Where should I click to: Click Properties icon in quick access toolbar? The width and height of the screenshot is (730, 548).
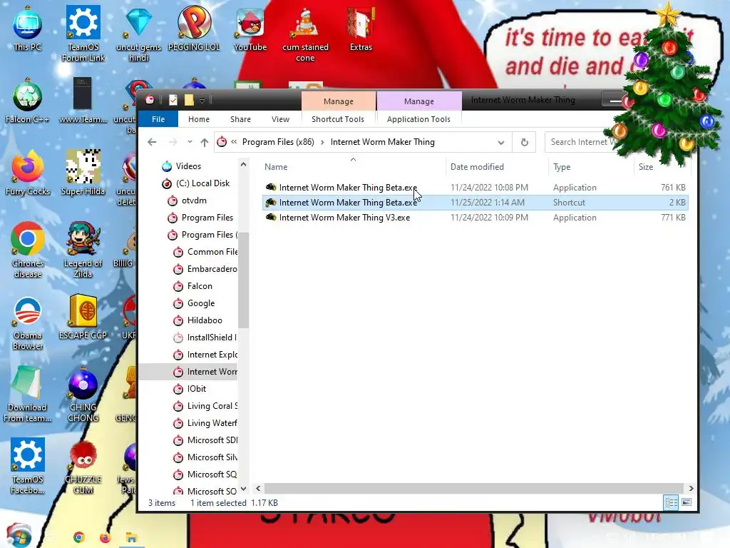point(173,100)
